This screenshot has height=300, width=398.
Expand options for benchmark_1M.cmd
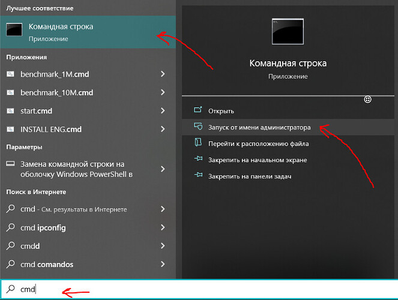point(163,74)
